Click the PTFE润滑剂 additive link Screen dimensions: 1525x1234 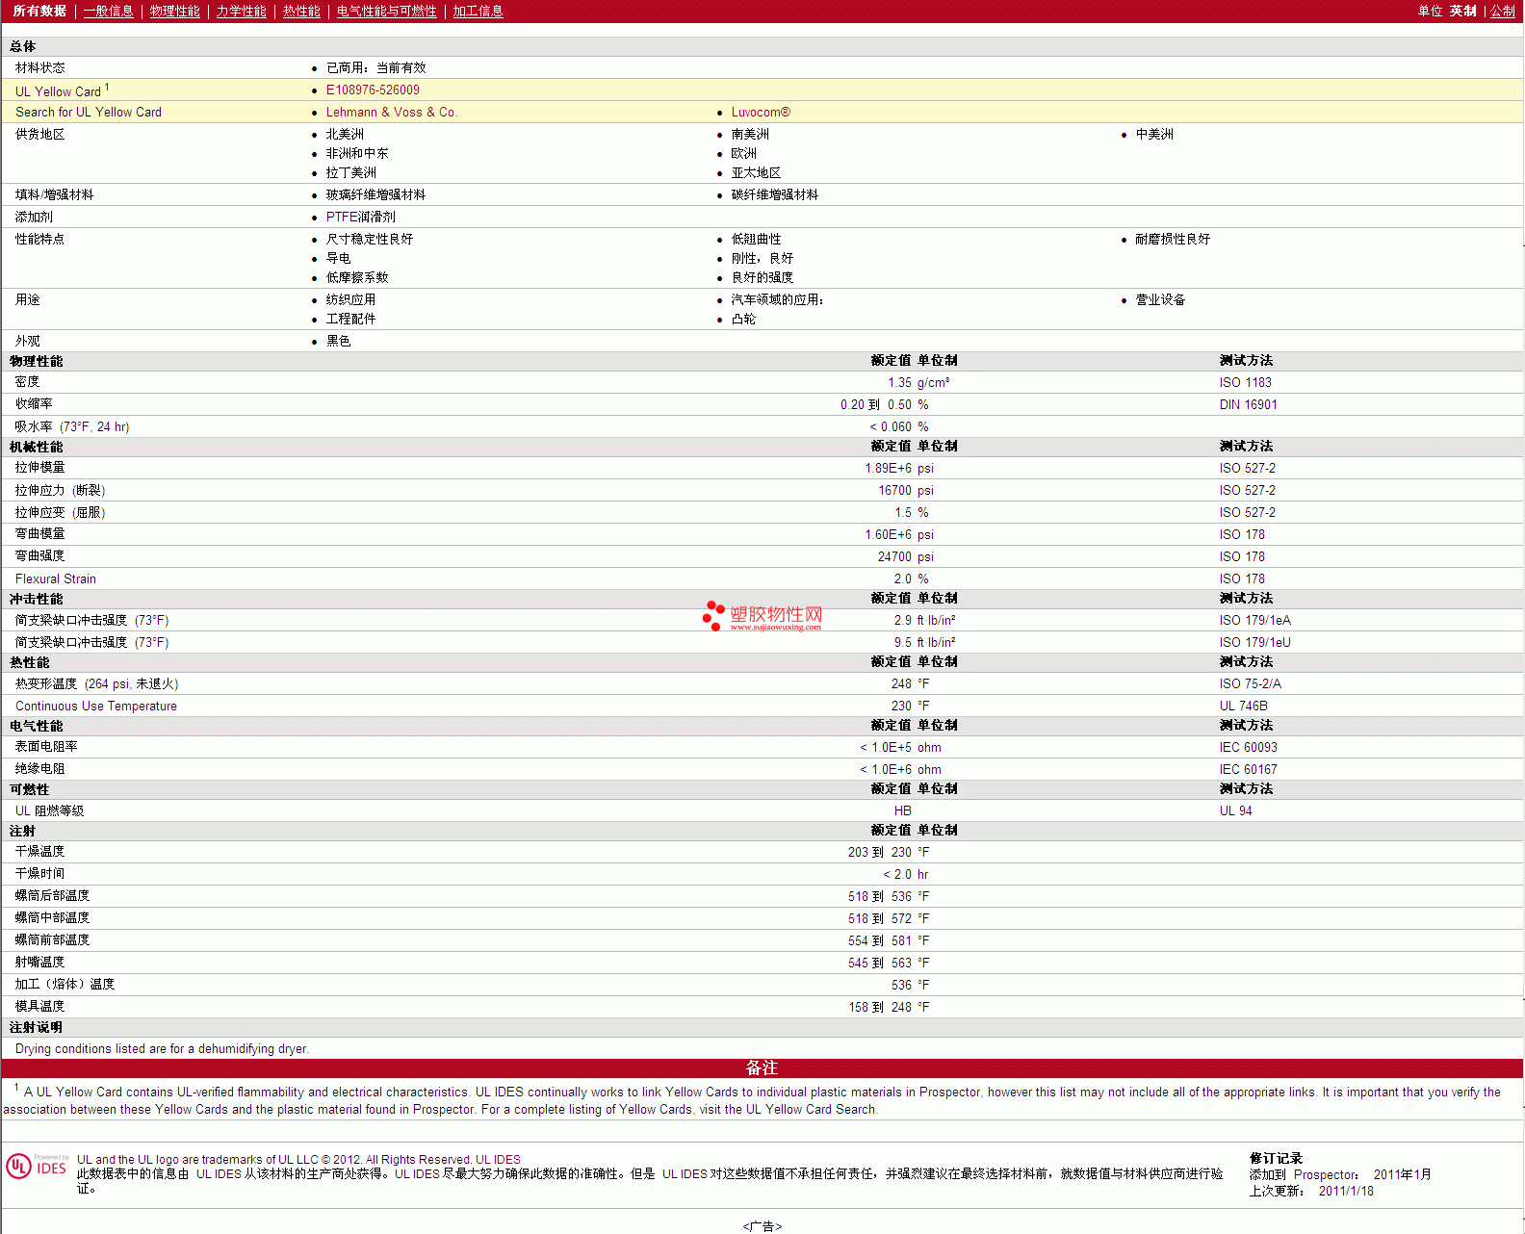point(360,217)
